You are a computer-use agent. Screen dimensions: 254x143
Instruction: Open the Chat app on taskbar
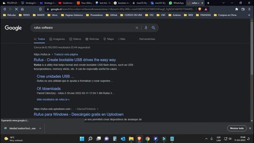[x=107, y=139]
